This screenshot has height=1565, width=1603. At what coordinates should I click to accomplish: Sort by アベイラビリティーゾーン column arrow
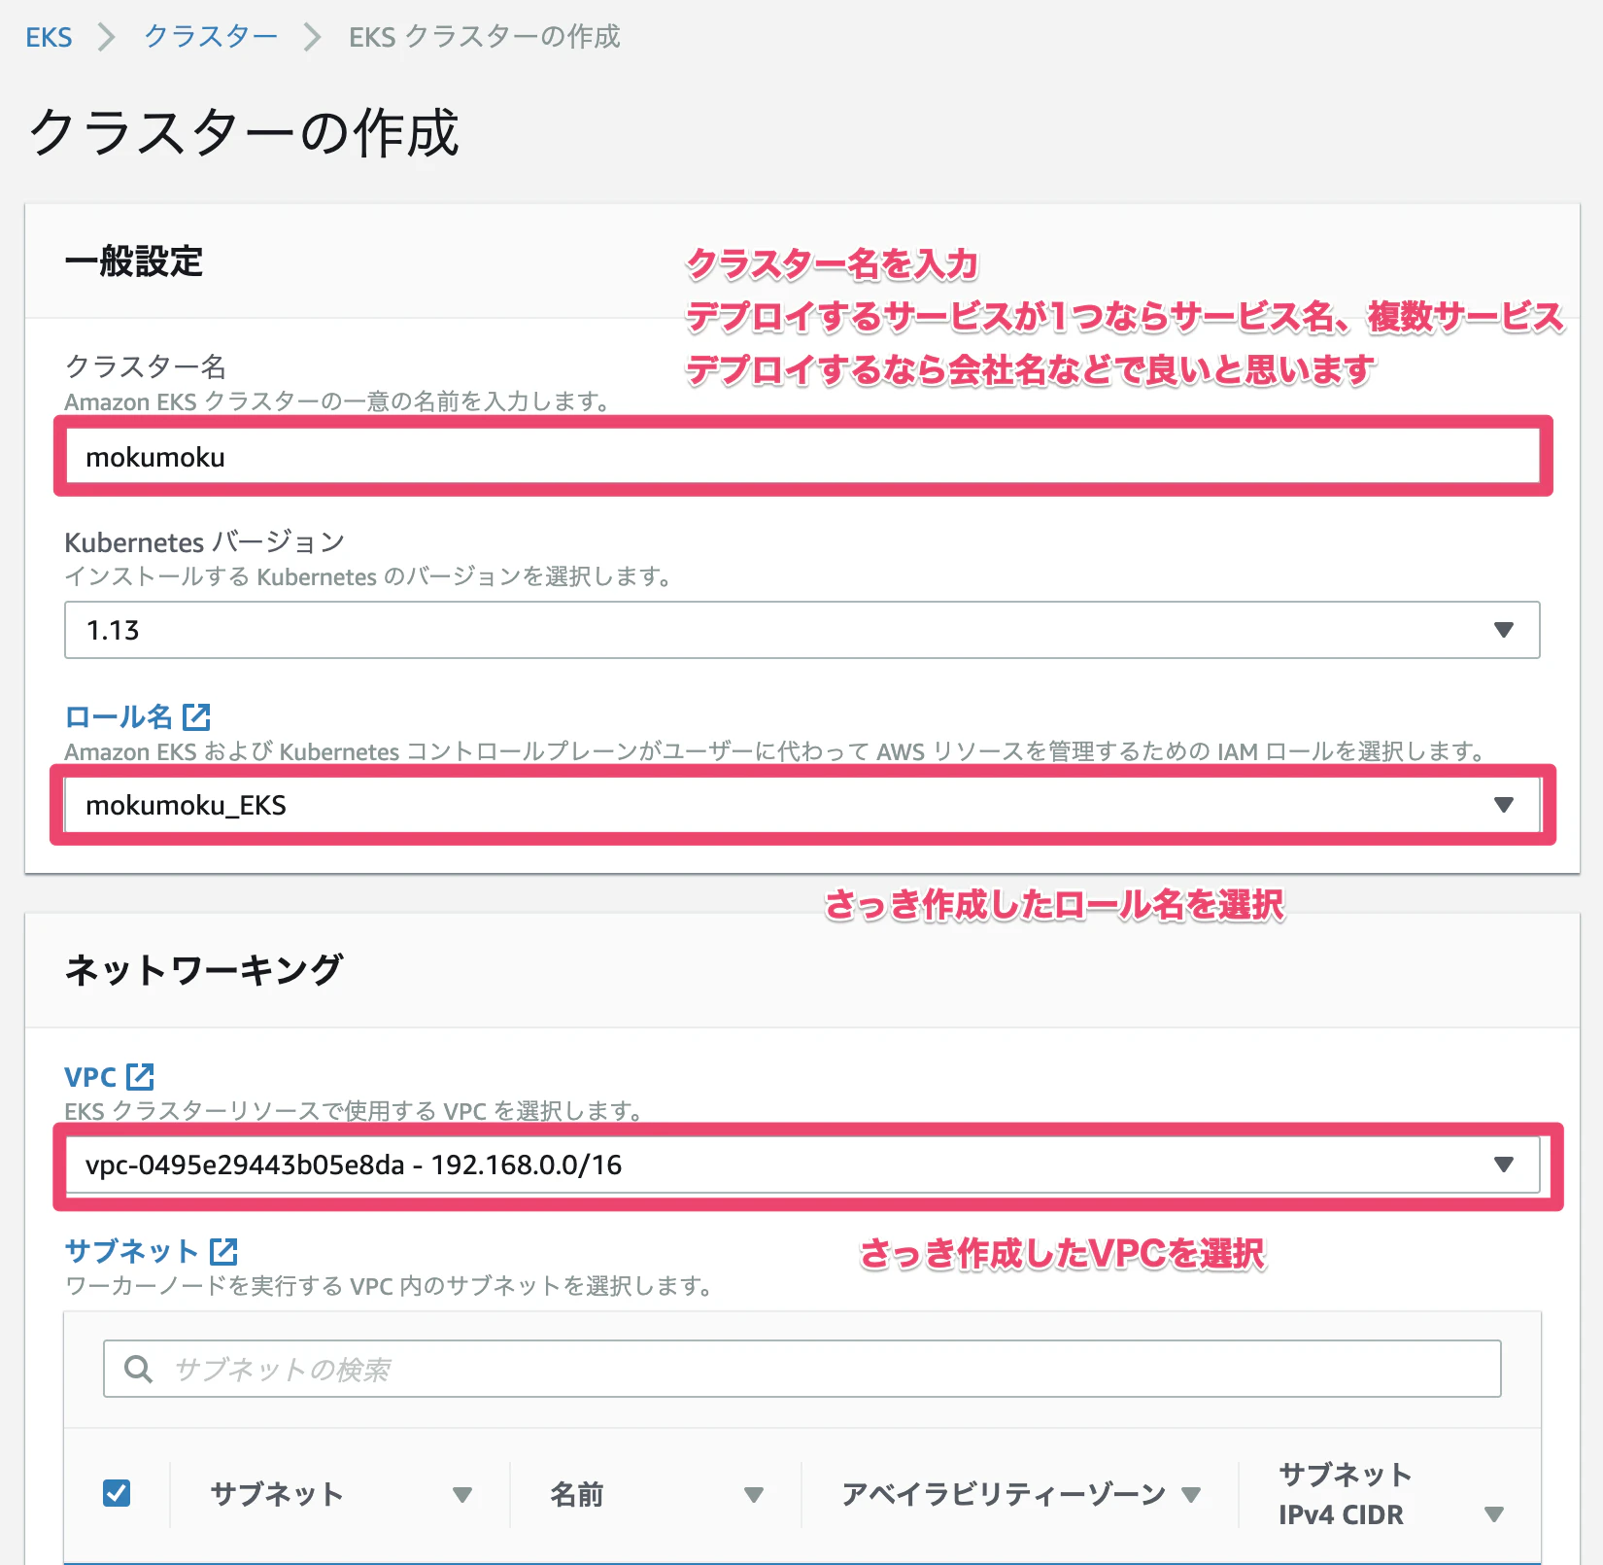1191,1495
